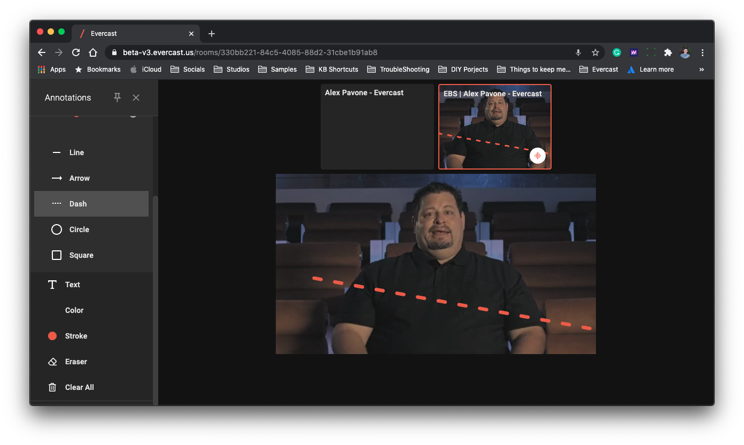Open the Chrome three-dot menu

coord(702,52)
